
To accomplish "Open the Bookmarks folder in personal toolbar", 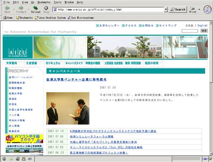I will point(24,18).
